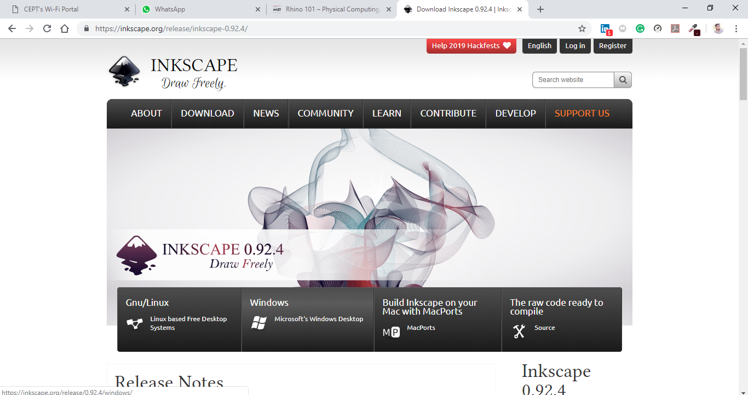This screenshot has width=748, height=395.
Task: Click the Windows flag icon
Action: [x=258, y=323]
